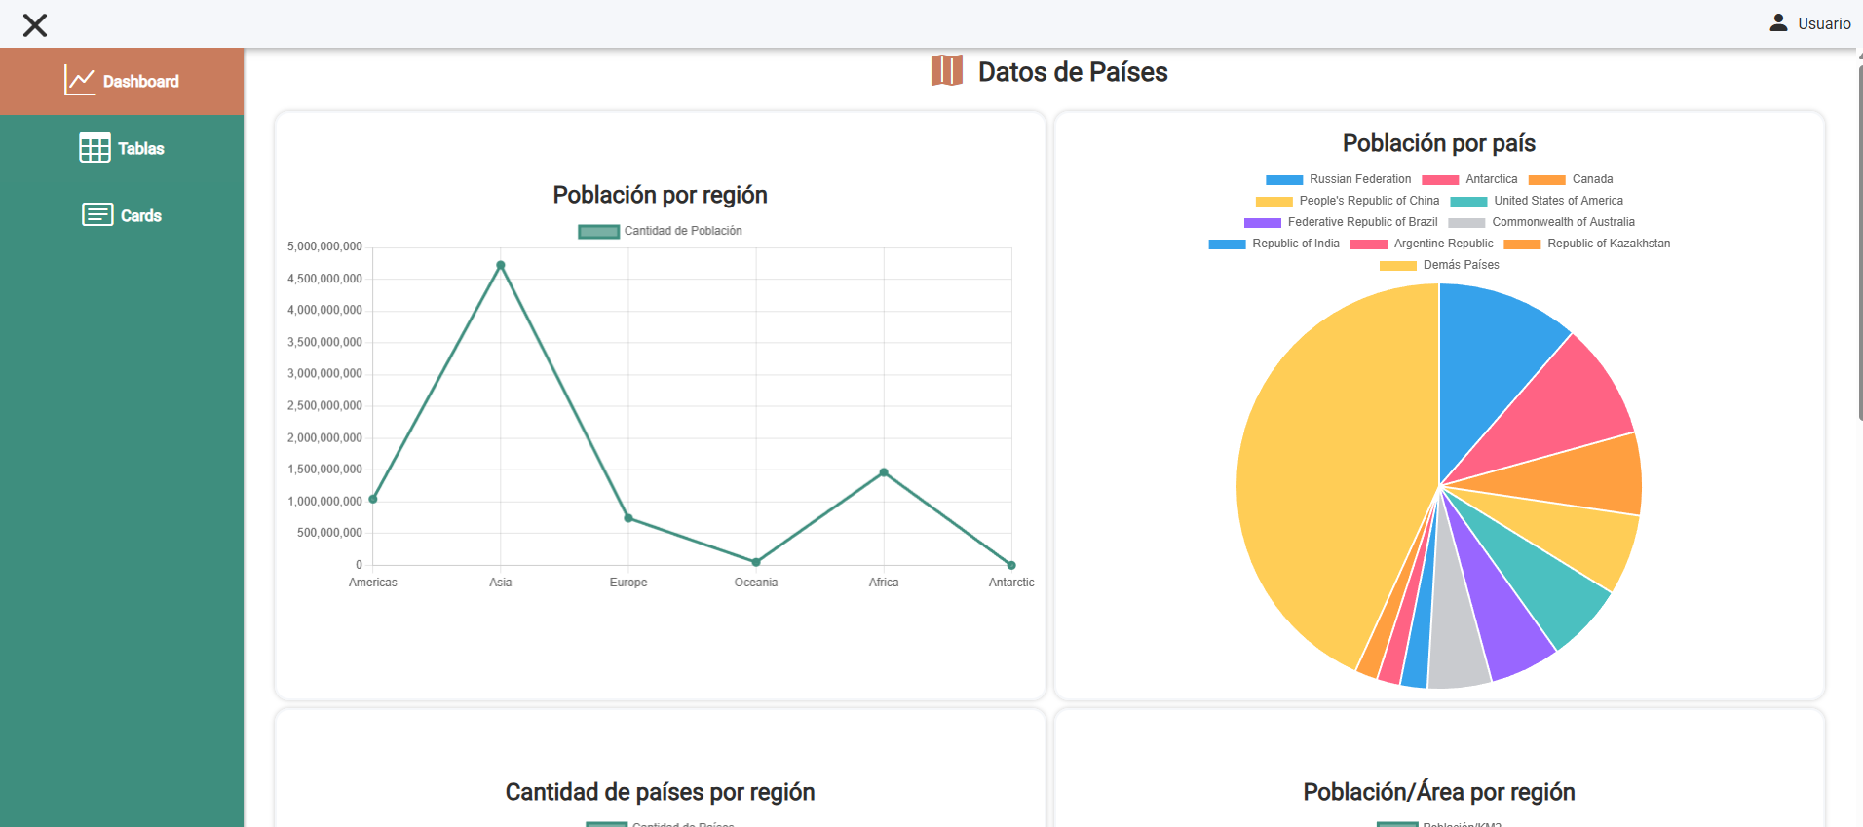Close the sidebar with the X icon

[35, 25]
